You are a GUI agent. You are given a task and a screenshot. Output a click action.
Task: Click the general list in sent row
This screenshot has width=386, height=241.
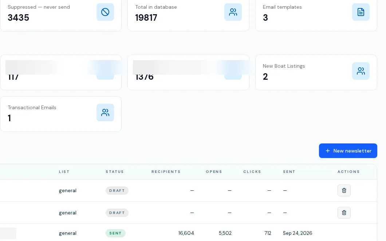68,233
